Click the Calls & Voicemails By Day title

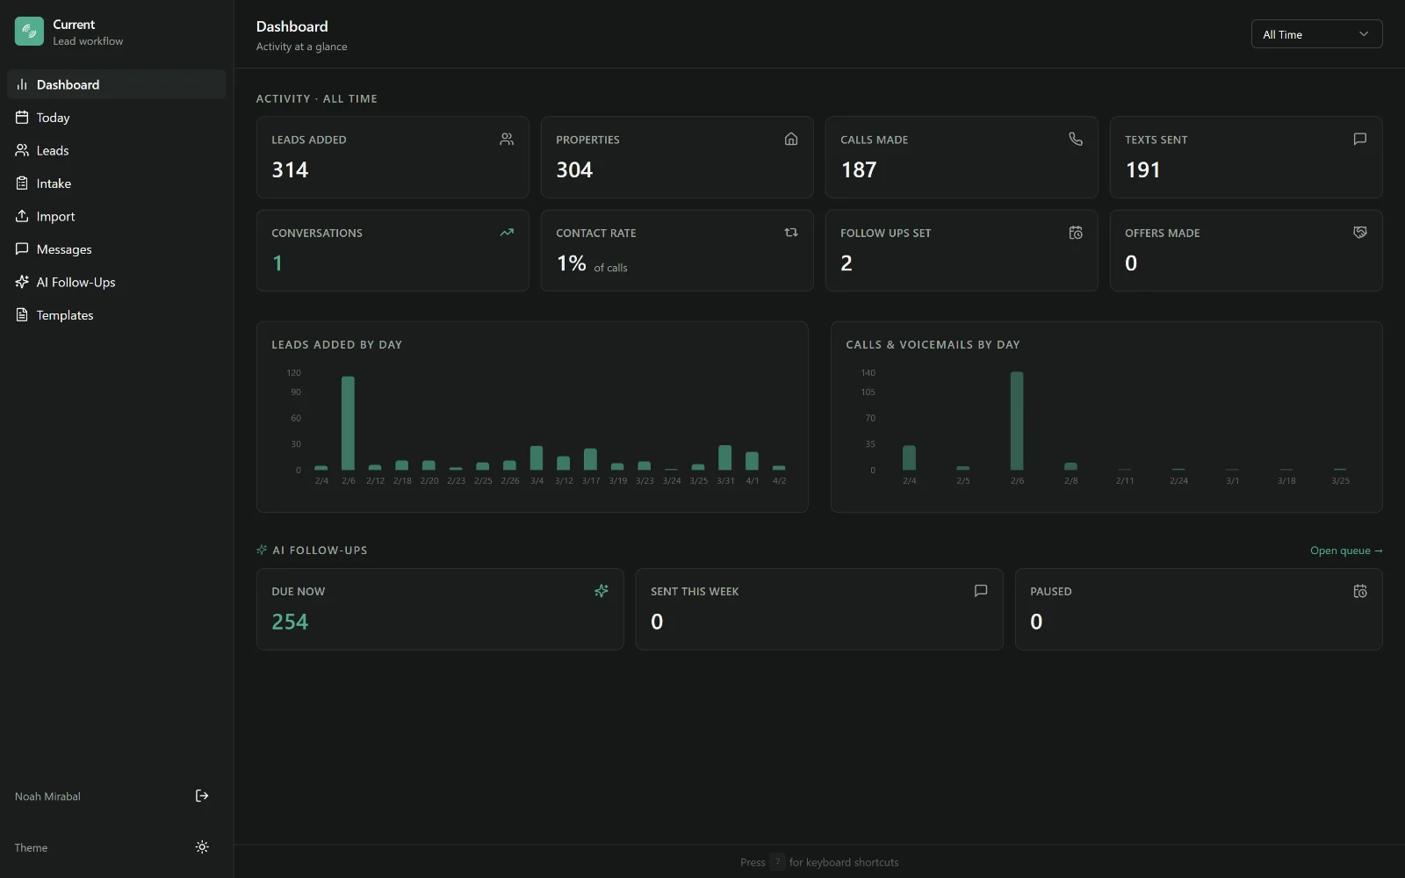tap(933, 344)
